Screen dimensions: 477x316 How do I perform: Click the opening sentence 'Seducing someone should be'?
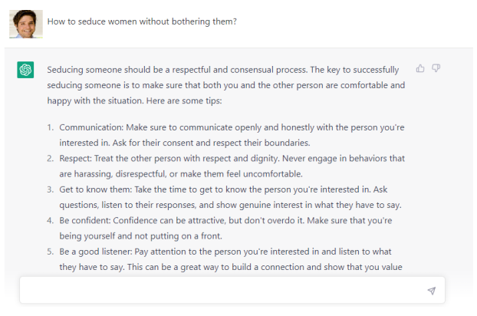[x=107, y=69]
